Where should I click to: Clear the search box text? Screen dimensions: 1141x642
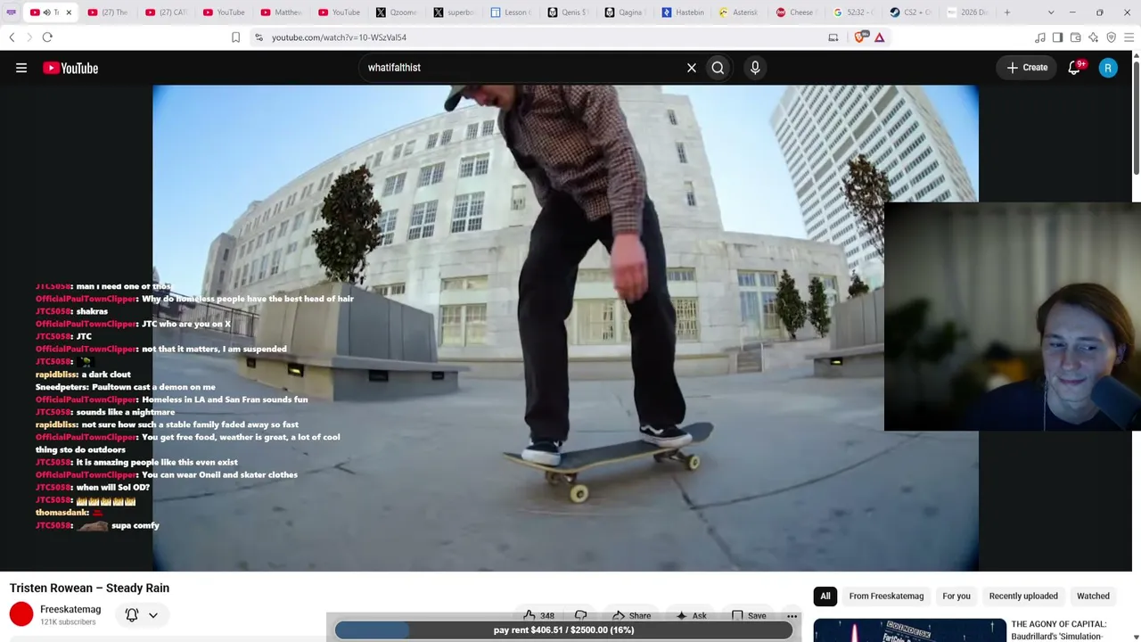(x=691, y=68)
